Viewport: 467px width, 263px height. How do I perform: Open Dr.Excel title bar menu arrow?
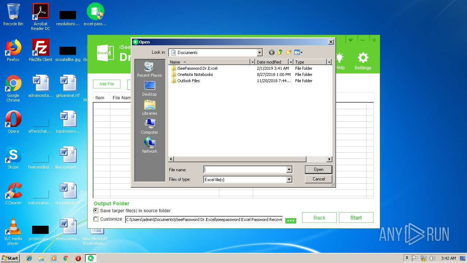[350, 40]
